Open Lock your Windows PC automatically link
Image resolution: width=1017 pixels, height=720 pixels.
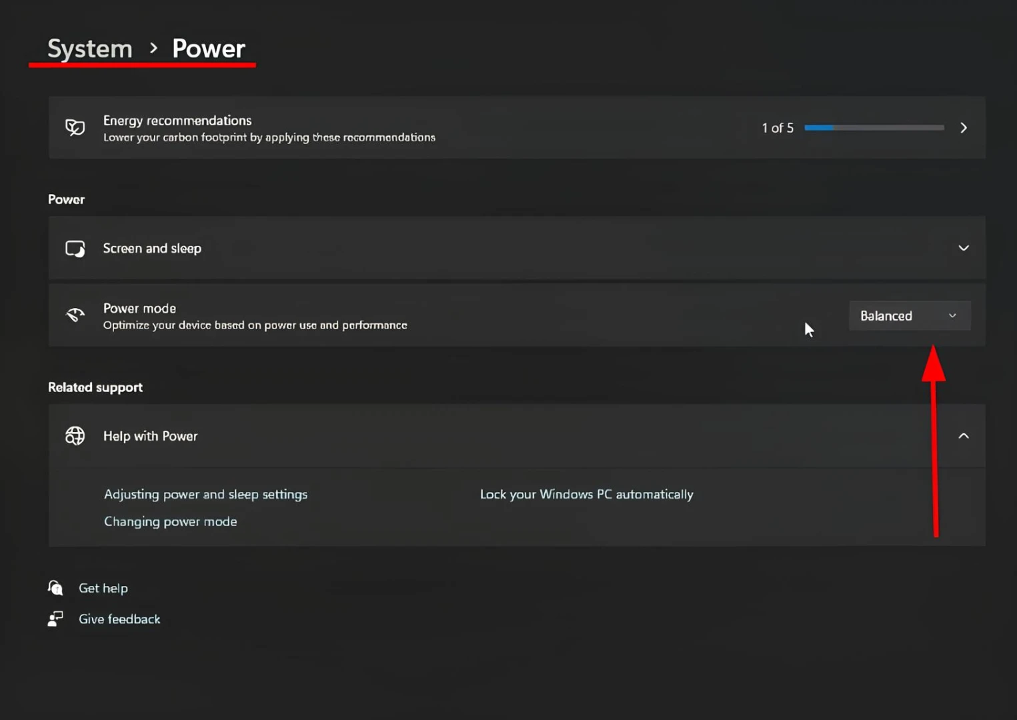coord(587,495)
